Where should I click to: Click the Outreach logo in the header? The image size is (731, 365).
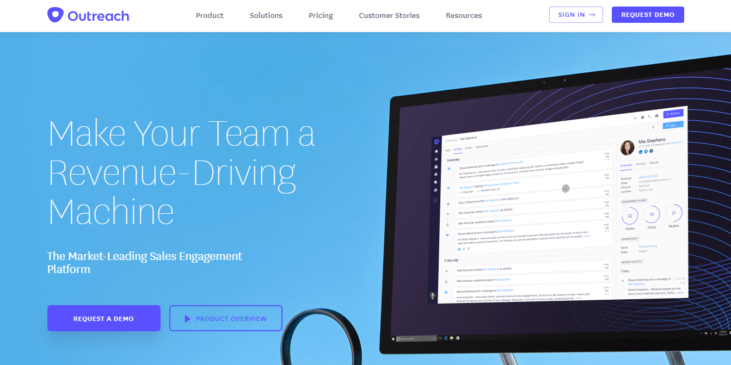point(88,15)
